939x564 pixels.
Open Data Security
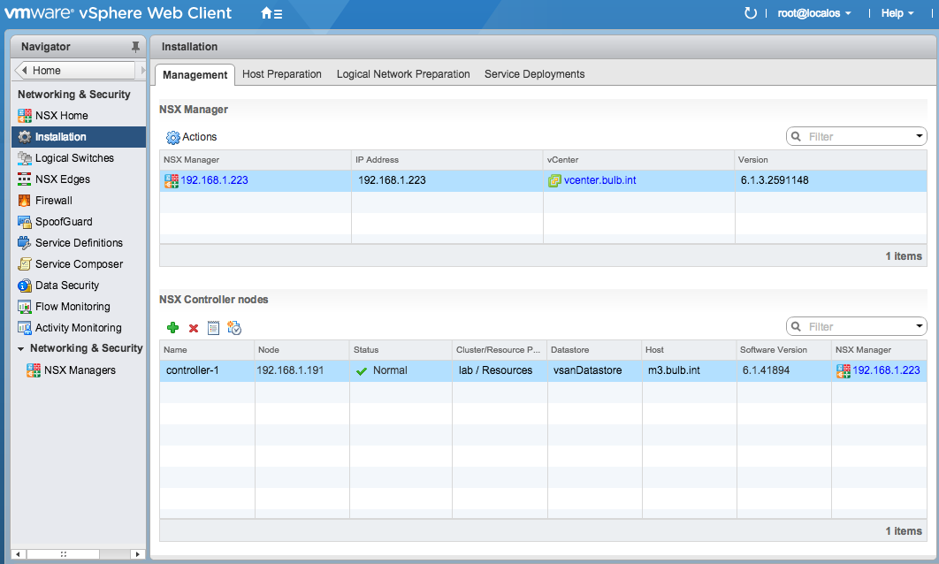(66, 285)
